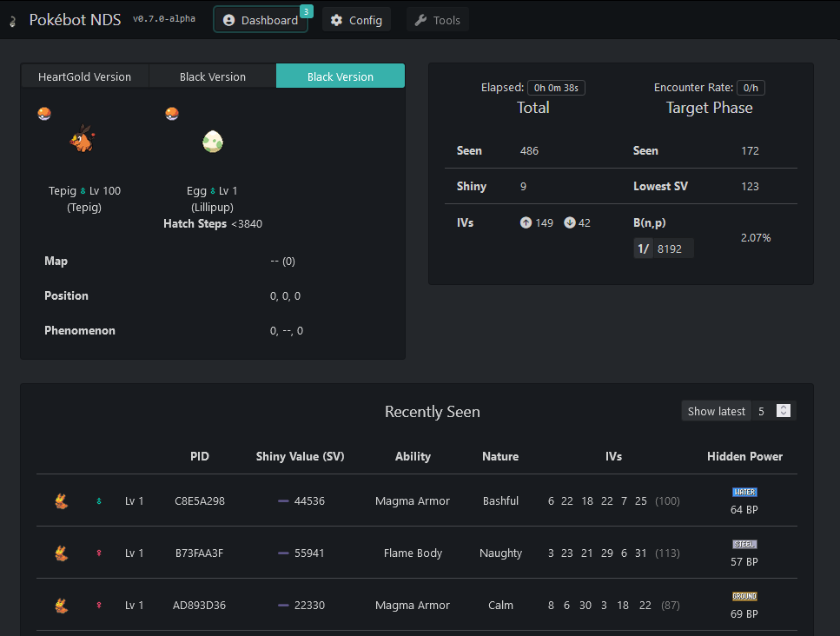The image size is (840, 636).
Task: Open the Tools tab
Action: pyautogui.click(x=437, y=20)
